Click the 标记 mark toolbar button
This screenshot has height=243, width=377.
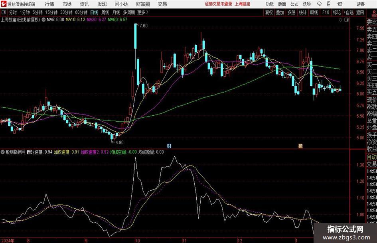[x=337, y=12]
